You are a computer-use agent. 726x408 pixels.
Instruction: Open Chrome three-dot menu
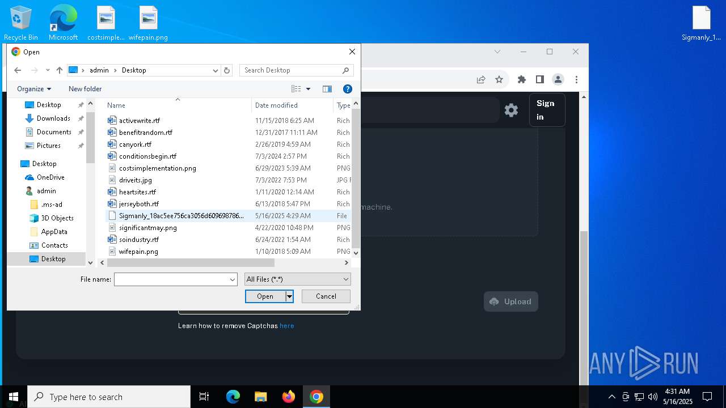click(x=576, y=80)
